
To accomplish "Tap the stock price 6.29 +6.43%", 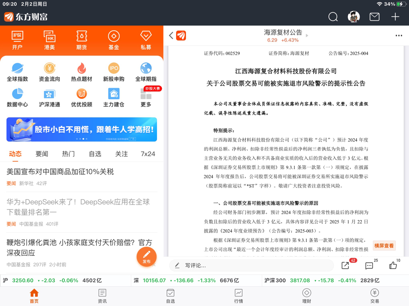I will point(283,40).
